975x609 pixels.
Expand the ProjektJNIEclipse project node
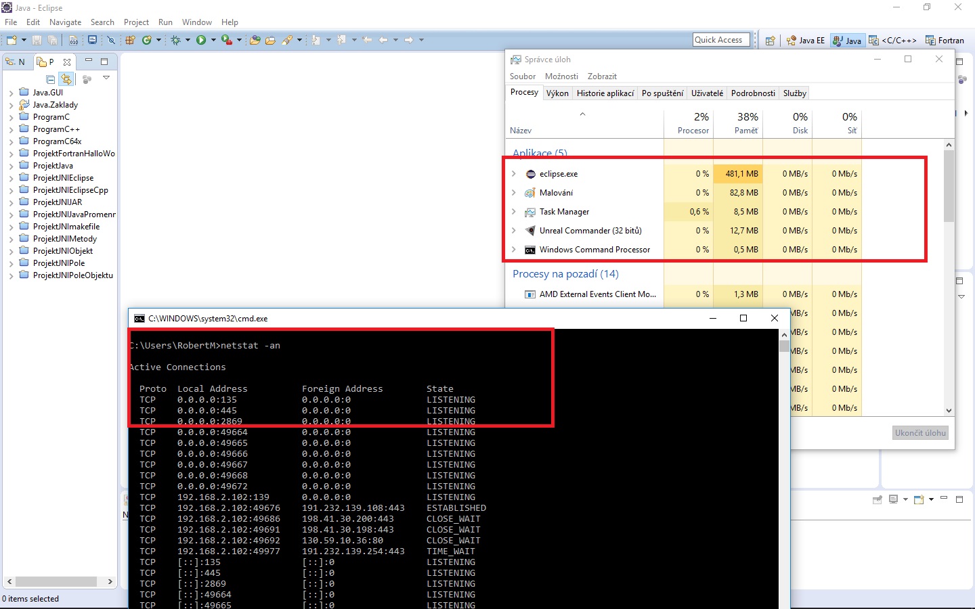click(x=12, y=177)
